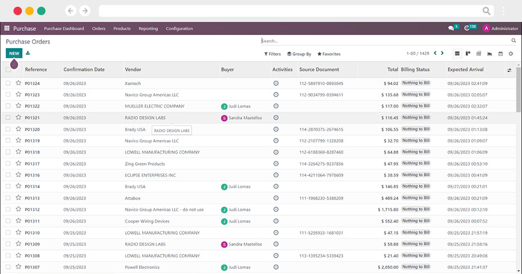Screen dimensions: 522x274
Task: Open the Favorites dropdown
Action: click(x=329, y=54)
